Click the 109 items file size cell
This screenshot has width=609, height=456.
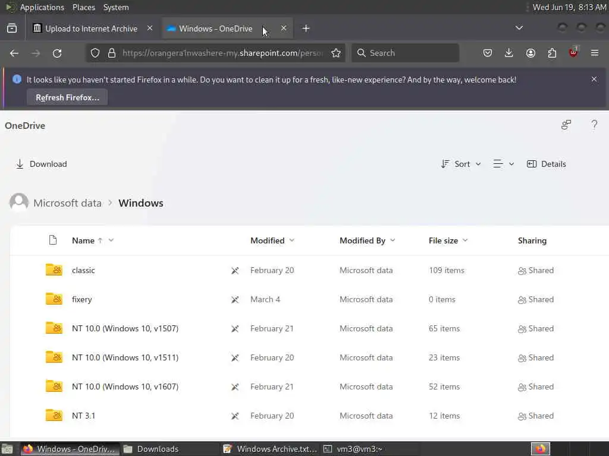[447, 270]
